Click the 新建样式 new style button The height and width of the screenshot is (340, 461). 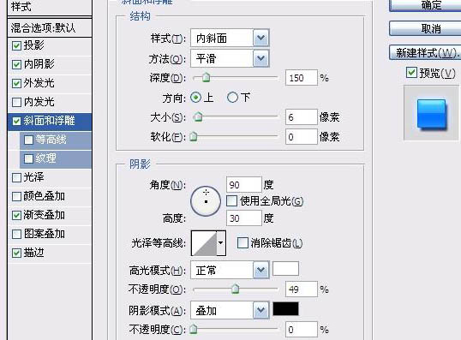[x=425, y=52]
